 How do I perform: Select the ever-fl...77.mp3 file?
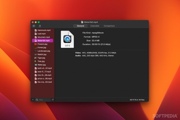pos(43,72)
